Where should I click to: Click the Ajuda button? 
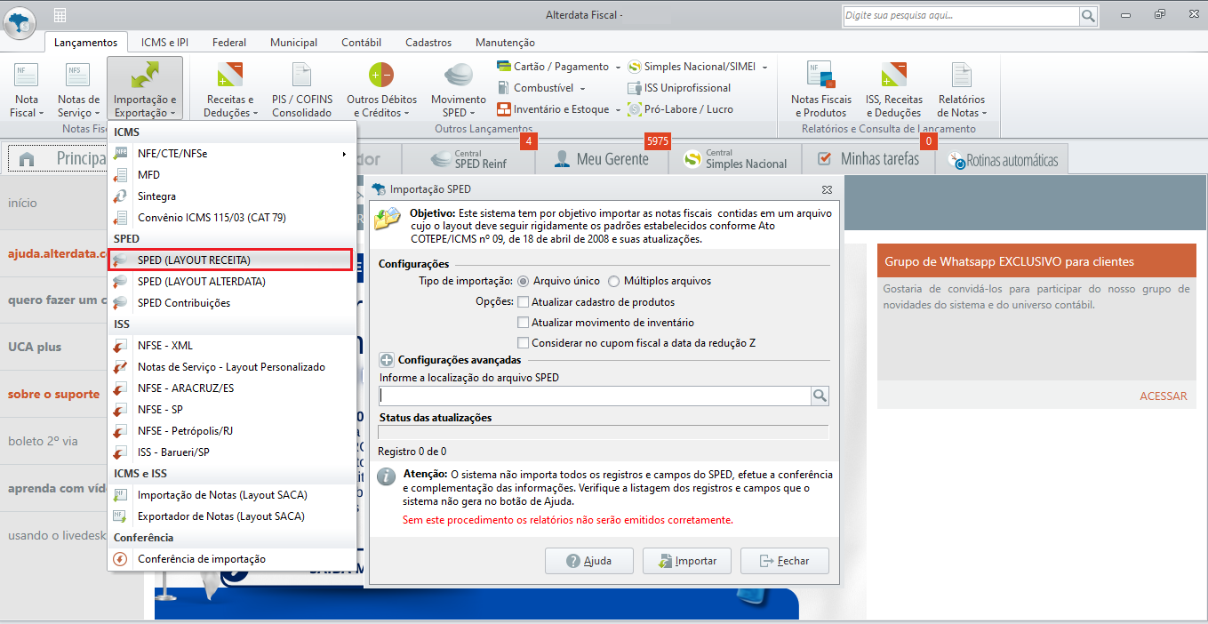[589, 561]
